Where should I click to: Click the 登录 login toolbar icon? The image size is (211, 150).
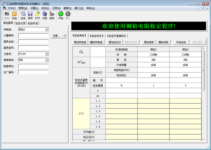[x=7, y=15]
